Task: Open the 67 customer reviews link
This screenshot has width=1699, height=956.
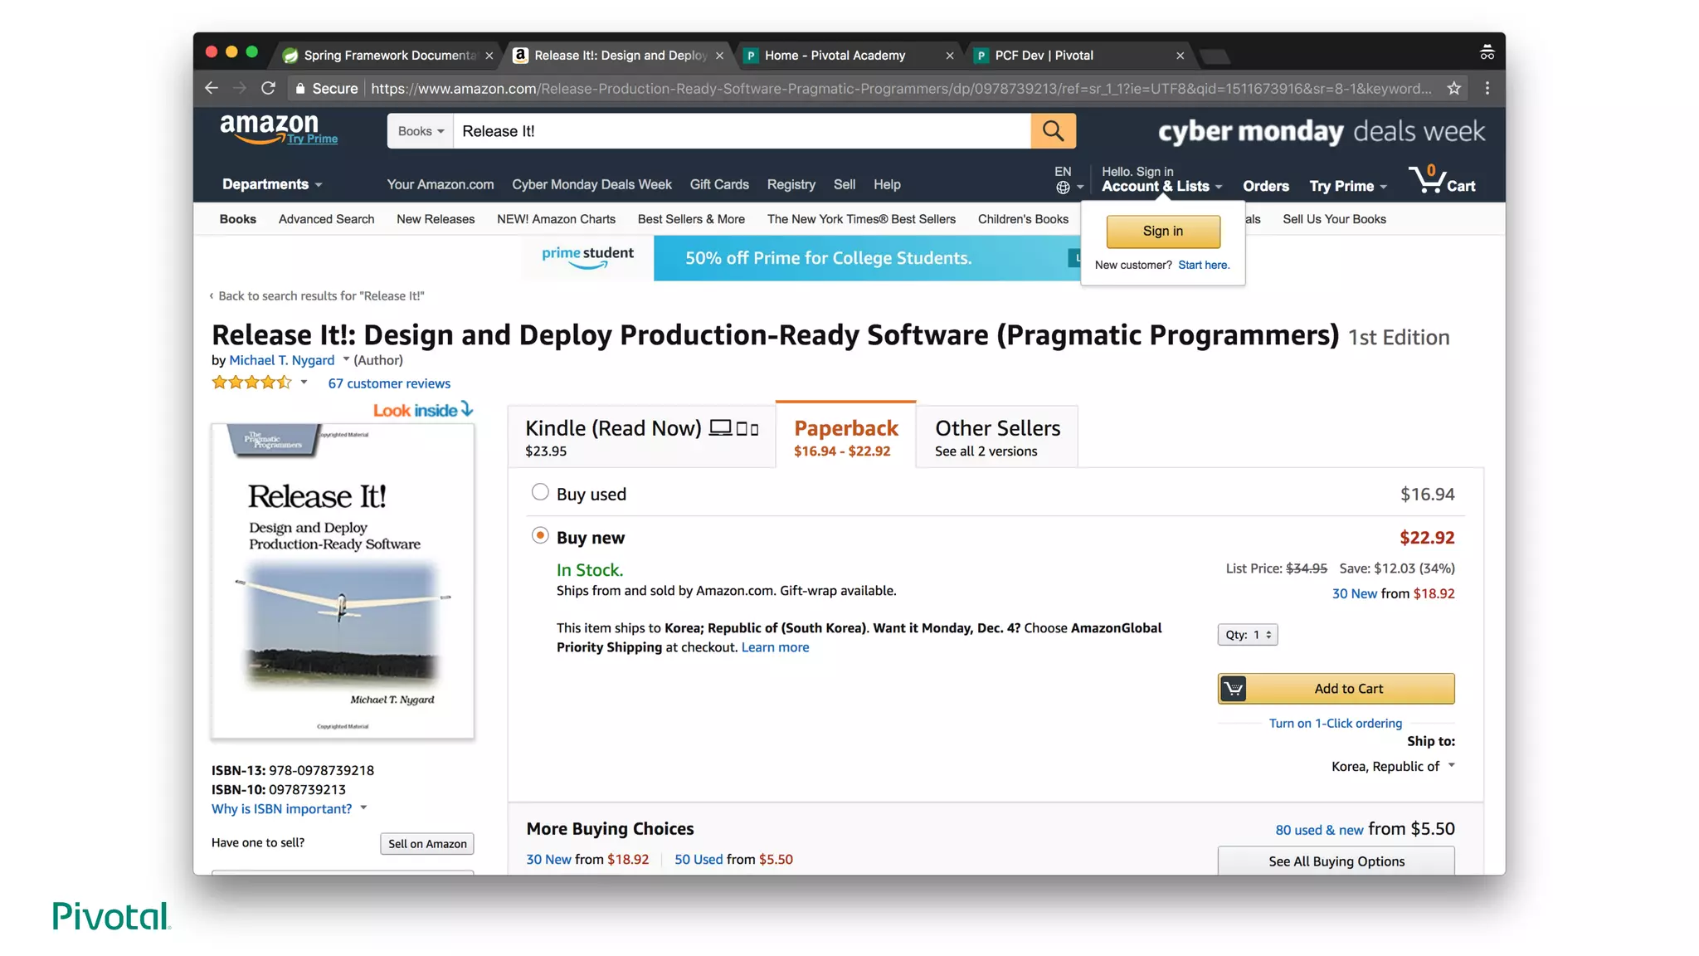Action: 389,383
